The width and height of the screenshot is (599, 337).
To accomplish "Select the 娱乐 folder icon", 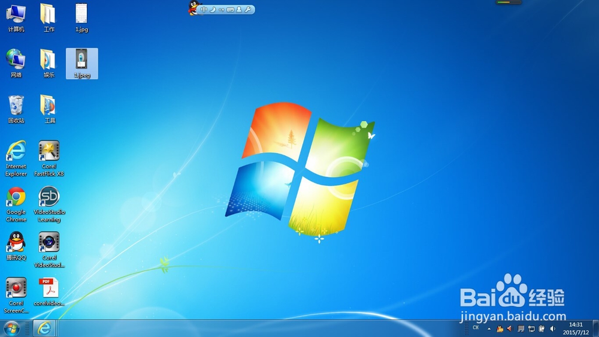I will click(x=49, y=64).
